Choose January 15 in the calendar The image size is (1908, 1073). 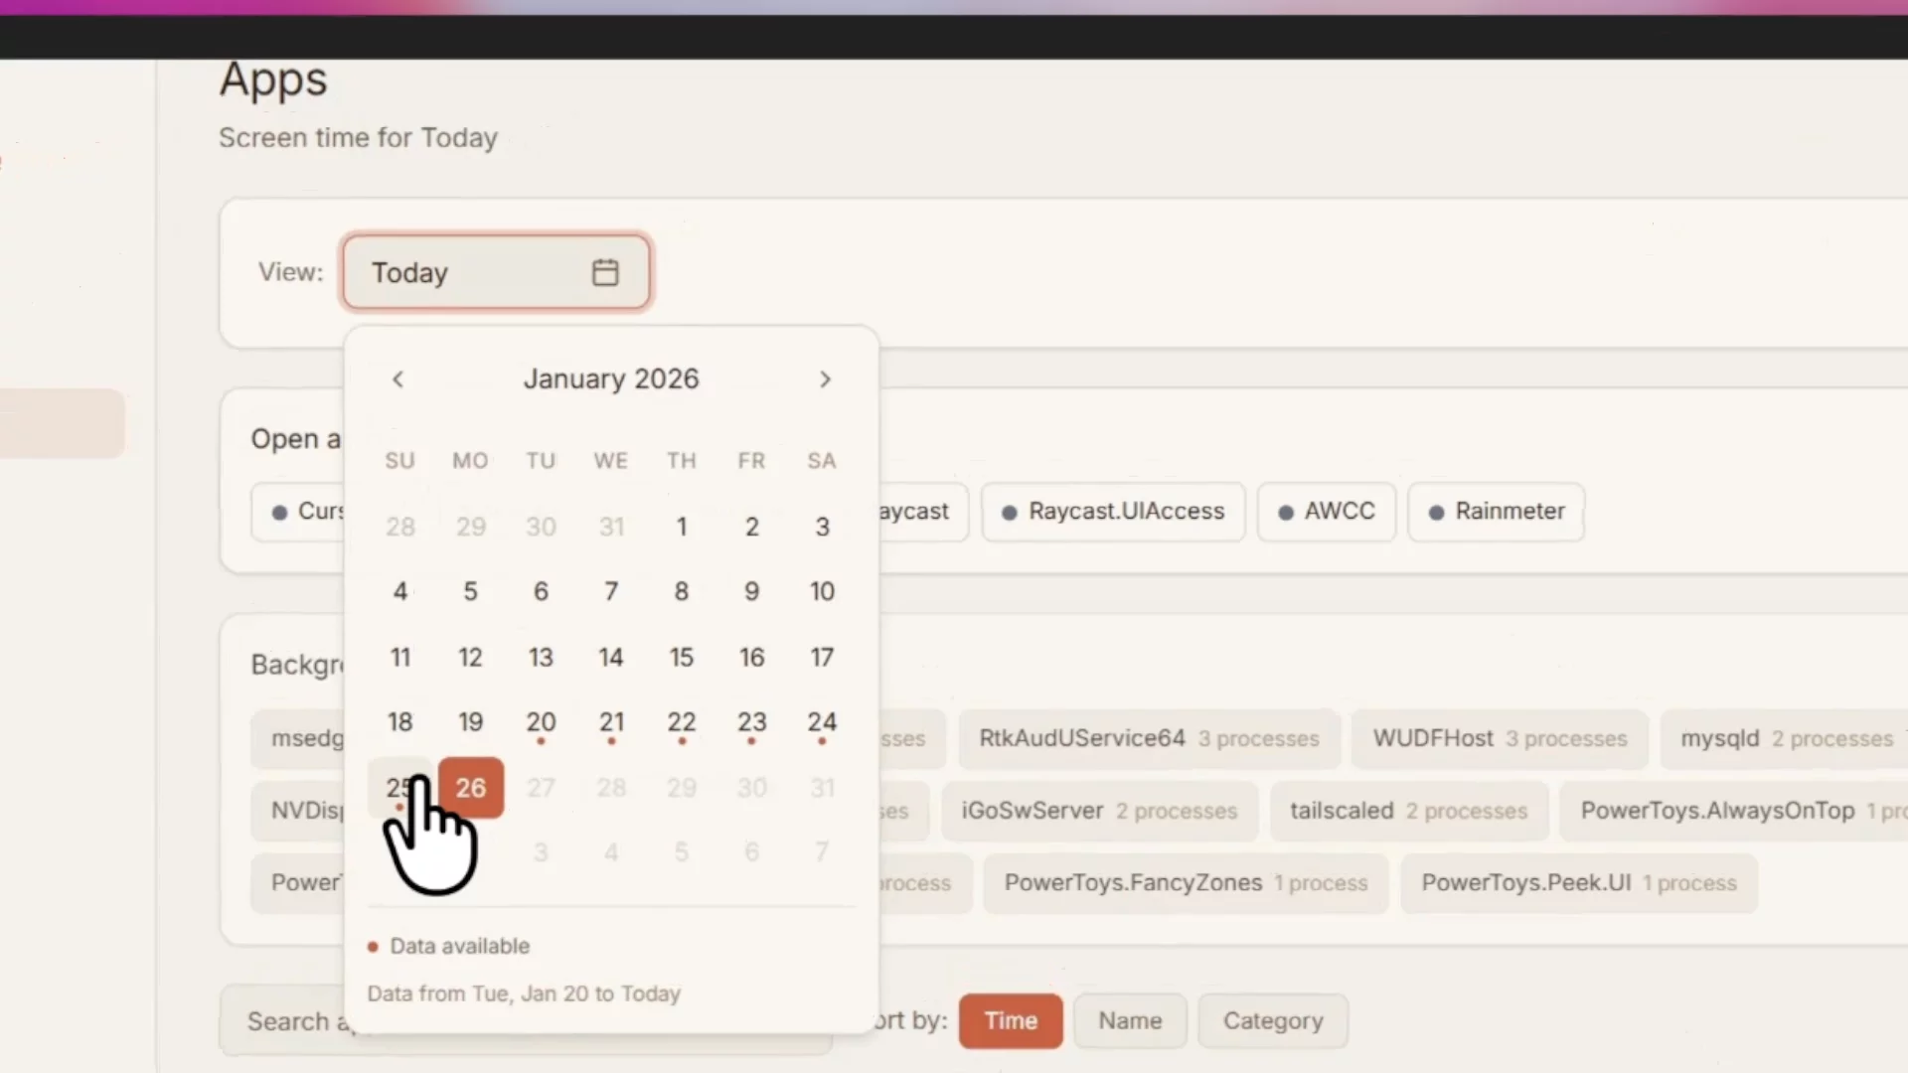tap(681, 657)
